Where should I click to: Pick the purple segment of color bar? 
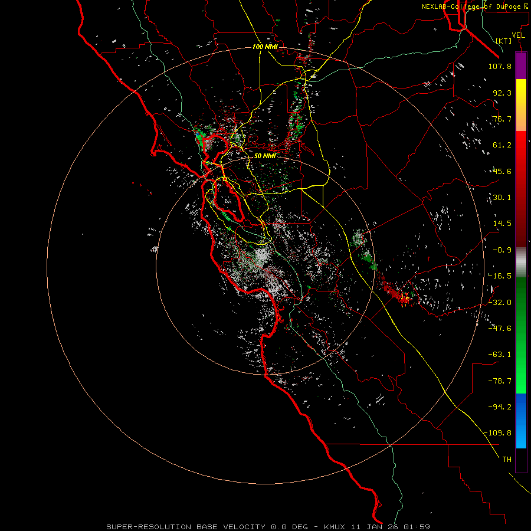(x=521, y=65)
